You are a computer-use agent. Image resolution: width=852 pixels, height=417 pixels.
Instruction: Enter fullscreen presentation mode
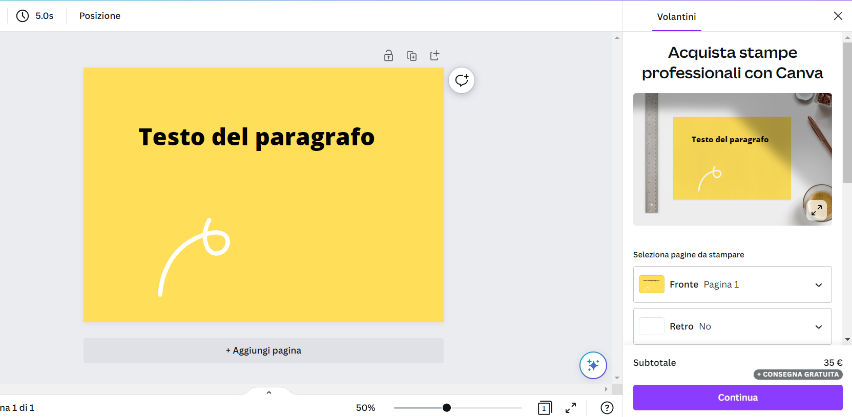click(x=570, y=408)
